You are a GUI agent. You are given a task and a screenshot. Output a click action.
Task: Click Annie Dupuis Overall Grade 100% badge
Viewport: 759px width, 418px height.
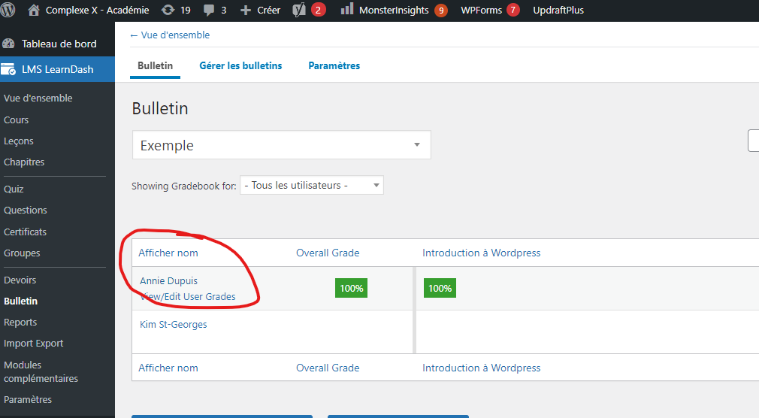point(352,288)
